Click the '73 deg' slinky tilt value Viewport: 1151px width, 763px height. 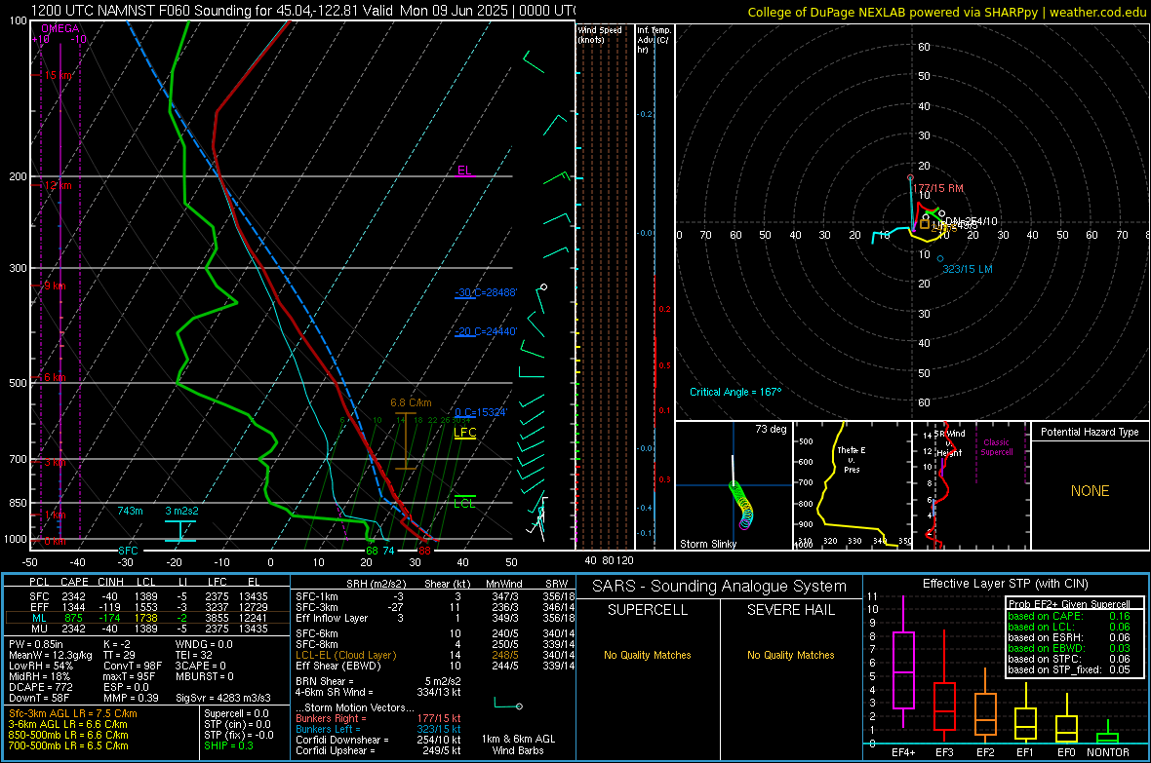coord(771,429)
